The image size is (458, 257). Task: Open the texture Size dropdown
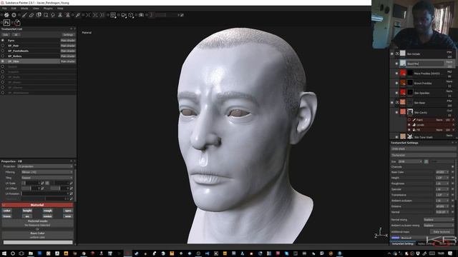(x=410, y=161)
